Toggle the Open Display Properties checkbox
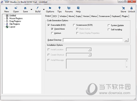 77,33
